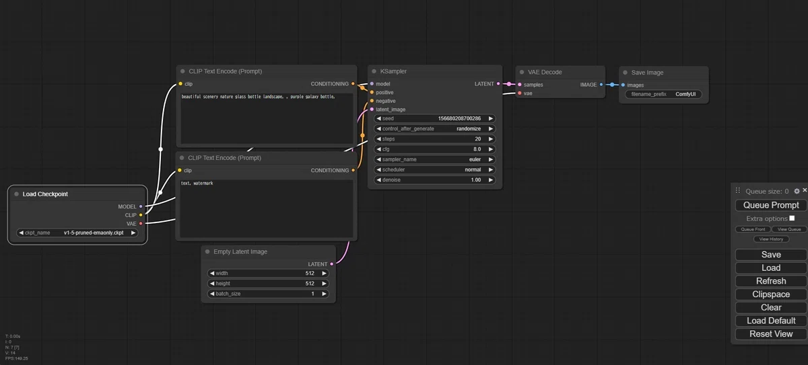Close the queue panel with the X

(805, 191)
